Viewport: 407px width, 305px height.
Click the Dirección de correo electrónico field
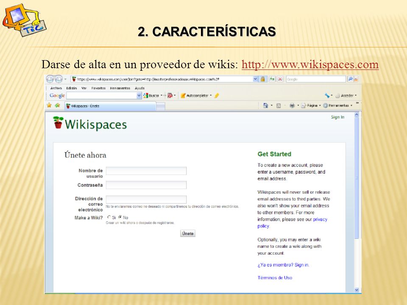coord(146,199)
